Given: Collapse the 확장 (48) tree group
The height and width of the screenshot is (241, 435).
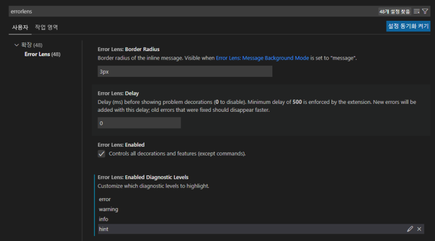Looking at the screenshot, I should [x=16, y=45].
